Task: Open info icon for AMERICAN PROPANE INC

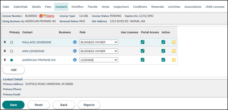Action: tap(75, 60)
